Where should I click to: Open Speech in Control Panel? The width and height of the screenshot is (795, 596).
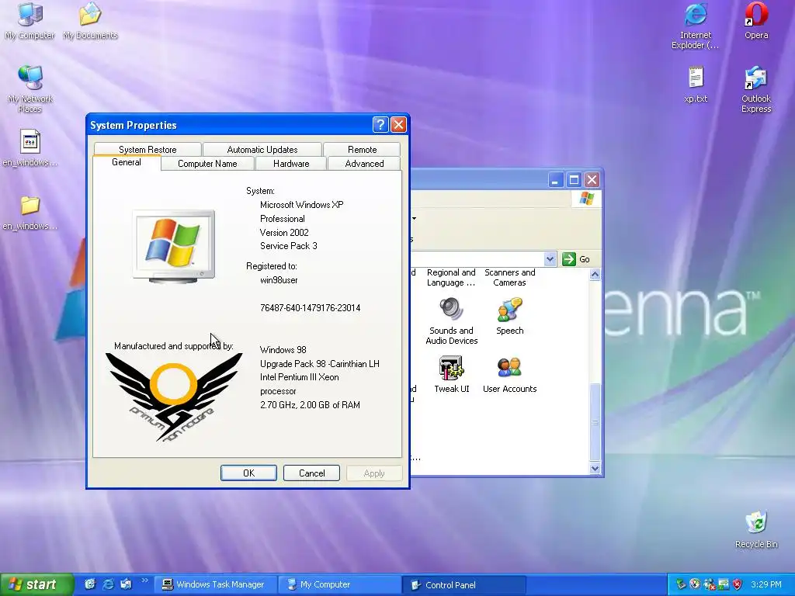coord(509,317)
